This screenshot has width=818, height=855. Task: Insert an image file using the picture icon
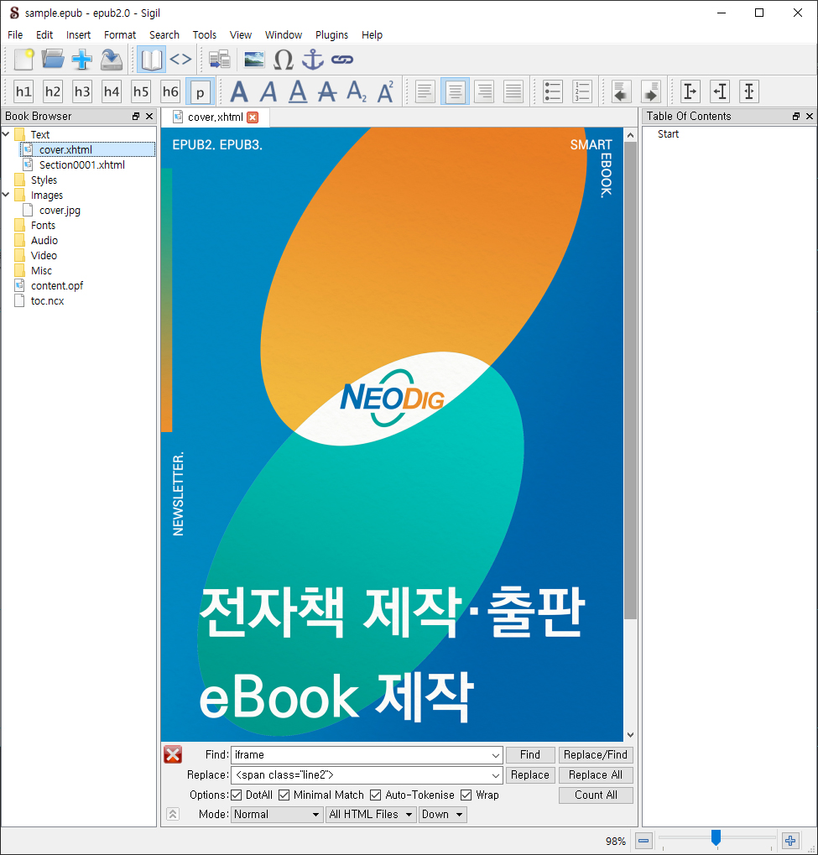pos(254,60)
